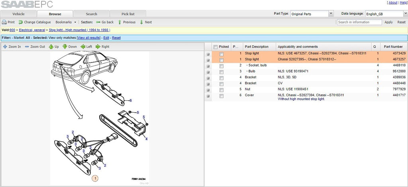Pan diagram Left
Image resolution: width=408 pixels, height=187 pixels.
coord(86,47)
